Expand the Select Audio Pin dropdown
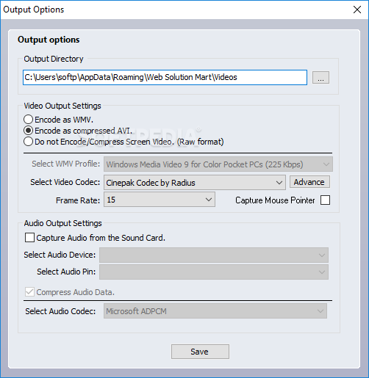Image resolution: width=369 pixels, height=378 pixels. pos(214,272)
